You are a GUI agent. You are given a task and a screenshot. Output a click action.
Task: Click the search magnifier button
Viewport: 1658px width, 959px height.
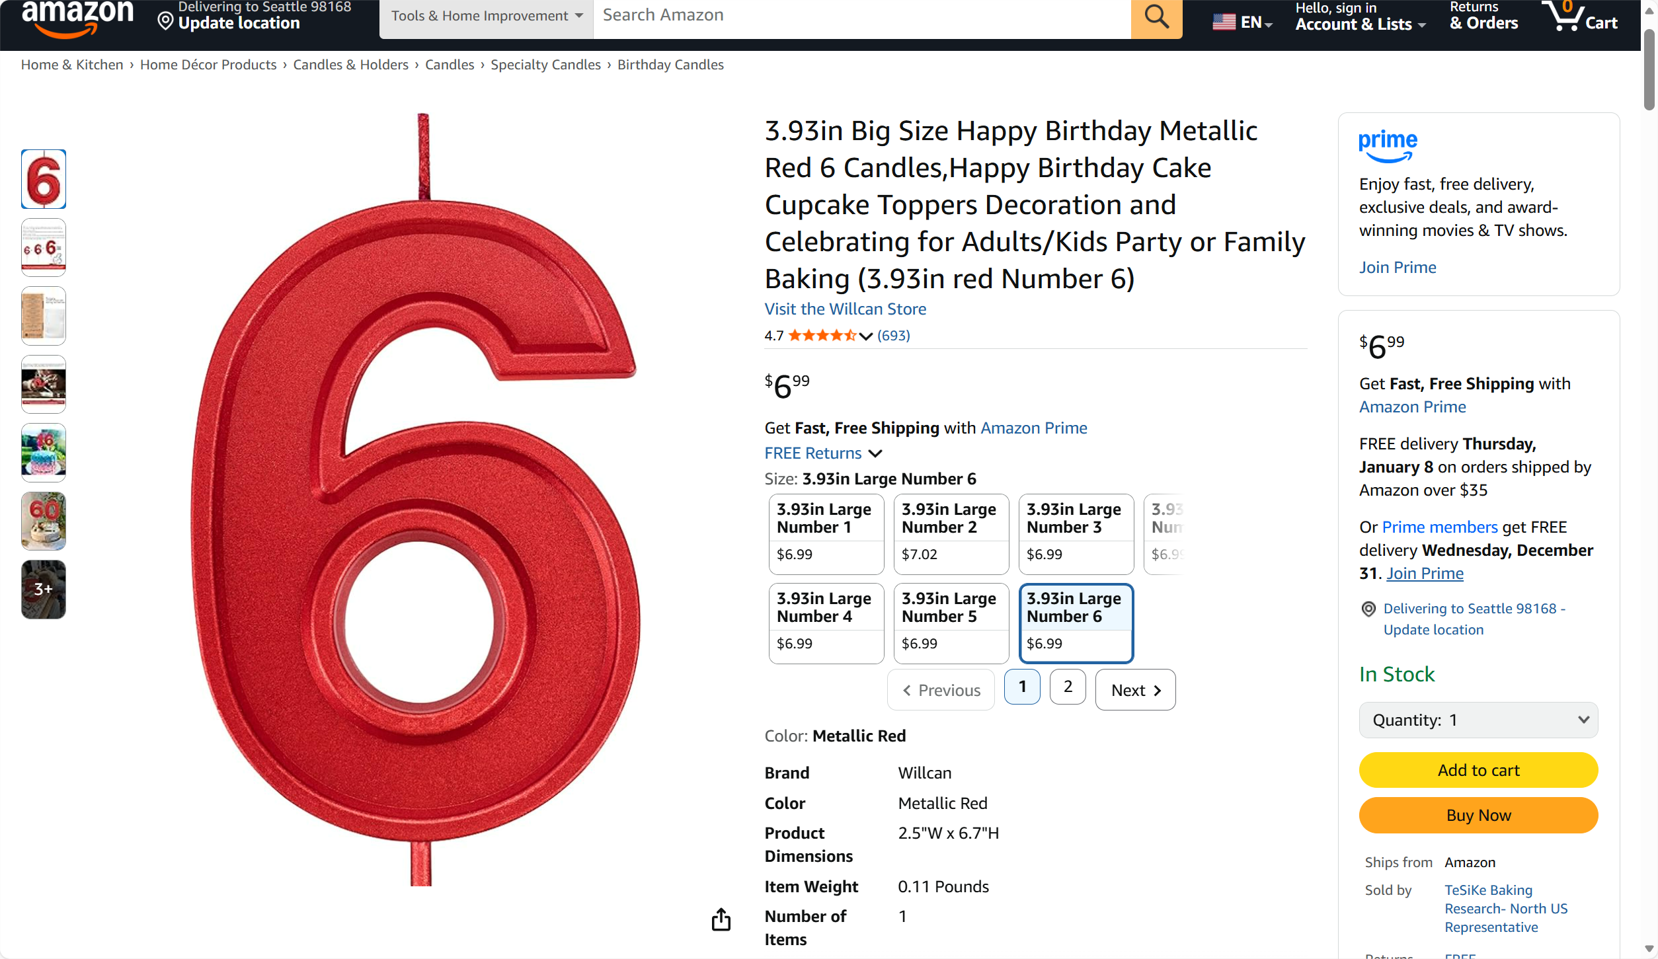tap(1156, 17)
